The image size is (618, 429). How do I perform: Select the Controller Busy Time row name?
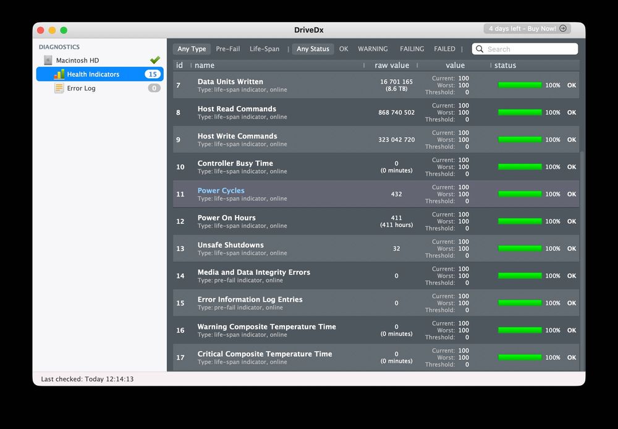(235, 163)
